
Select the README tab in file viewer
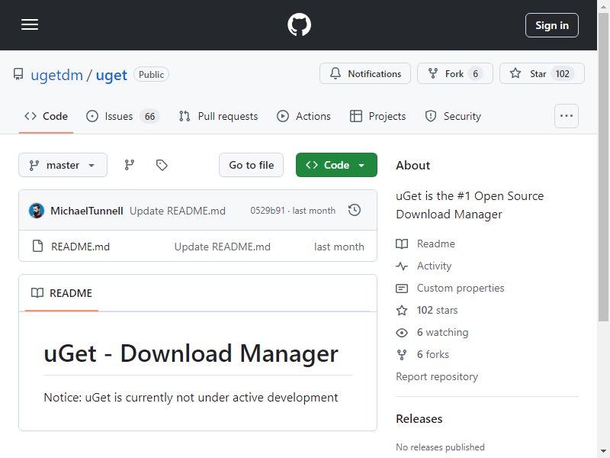tap(62, 293)
